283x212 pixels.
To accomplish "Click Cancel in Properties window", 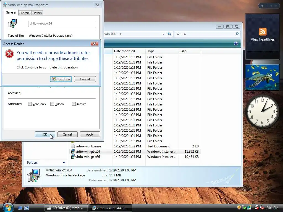I will tap(67, 134).
